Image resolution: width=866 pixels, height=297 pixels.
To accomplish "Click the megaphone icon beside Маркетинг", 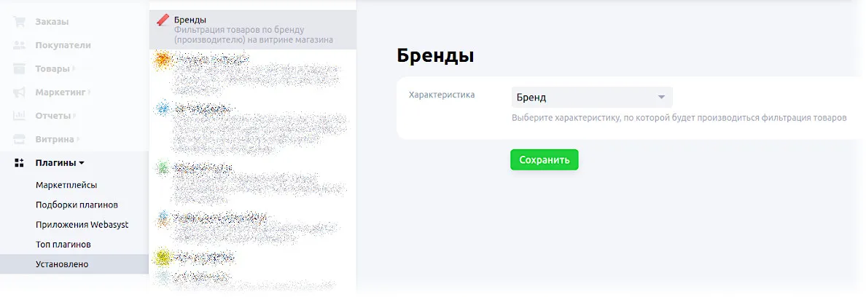I will point(20,92).
